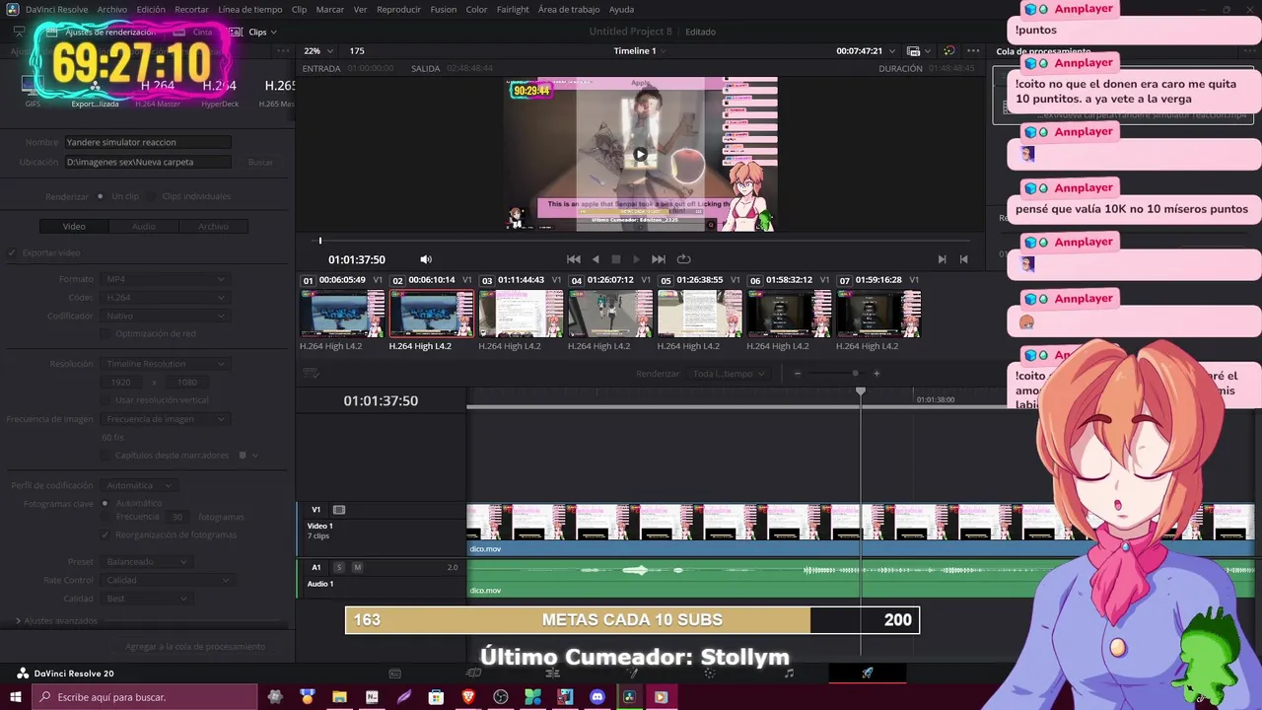
Task: Zoom in timeline with plus button
Action: pyautogui.click(x=876, y=374)
